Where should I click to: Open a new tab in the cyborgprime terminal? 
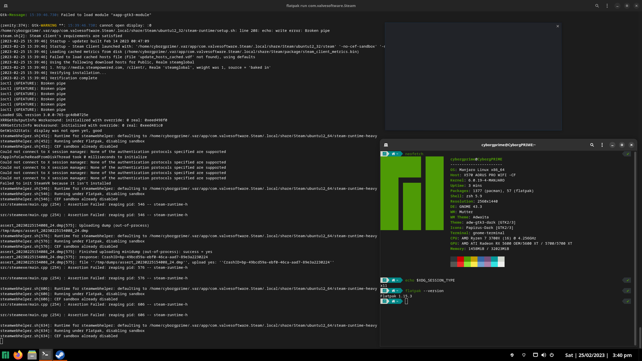click(386, 145)
